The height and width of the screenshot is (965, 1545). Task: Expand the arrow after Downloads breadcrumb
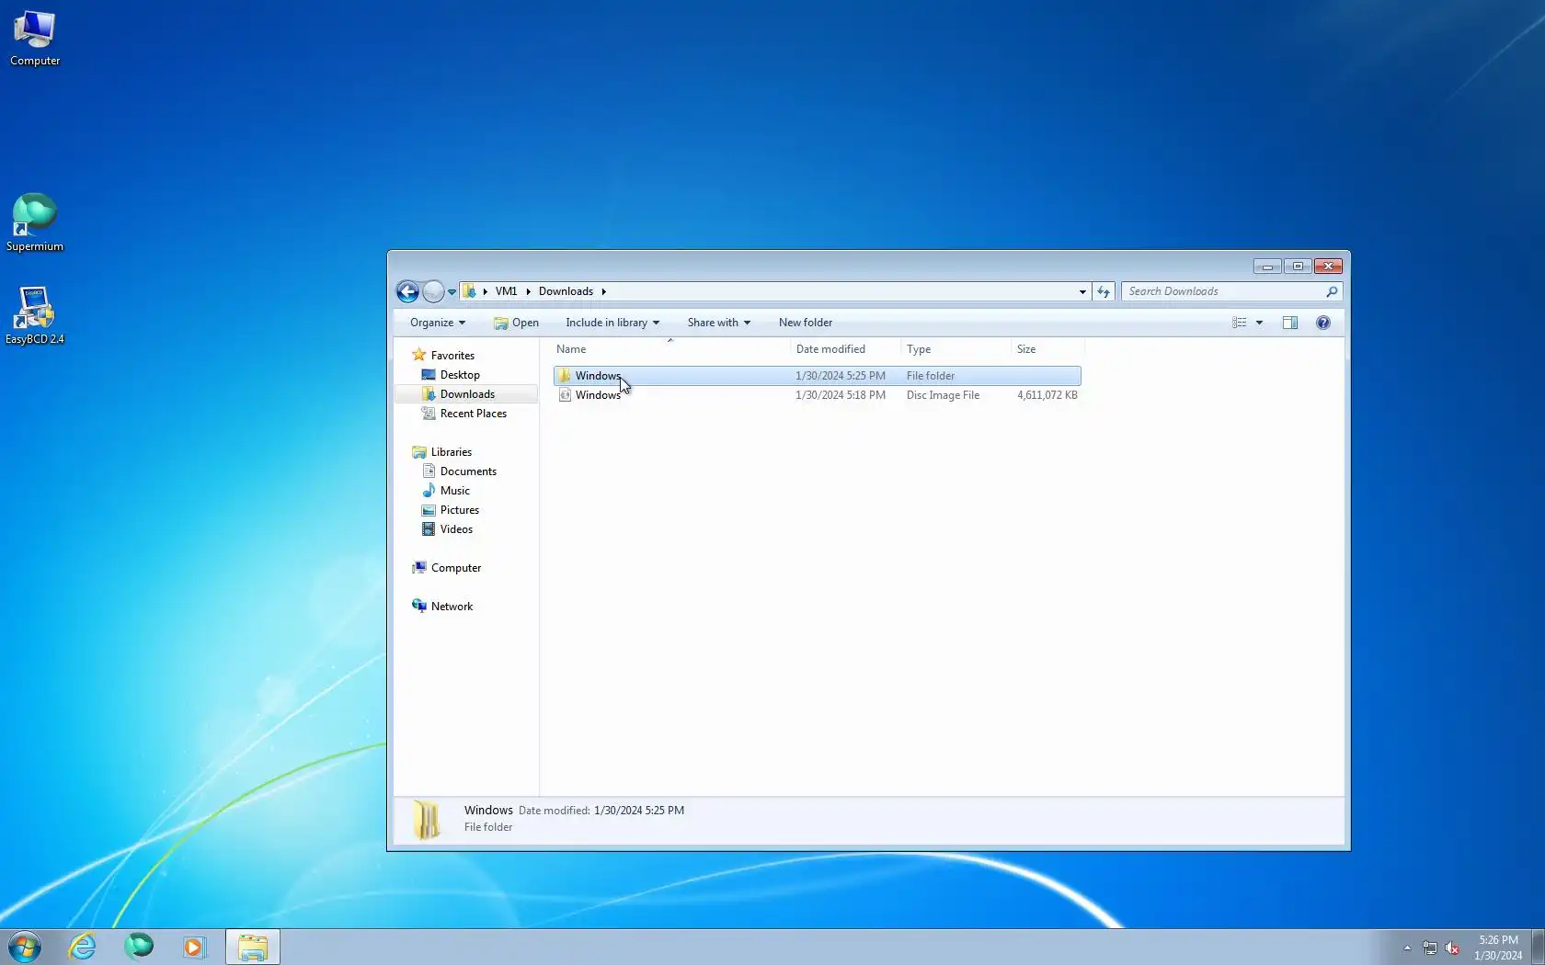coord(604,291)
